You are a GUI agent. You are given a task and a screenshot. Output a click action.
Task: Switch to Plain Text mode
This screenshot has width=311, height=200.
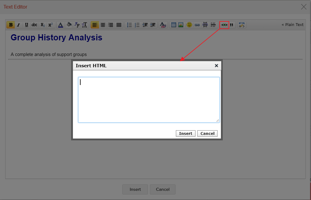coord(293,24)
